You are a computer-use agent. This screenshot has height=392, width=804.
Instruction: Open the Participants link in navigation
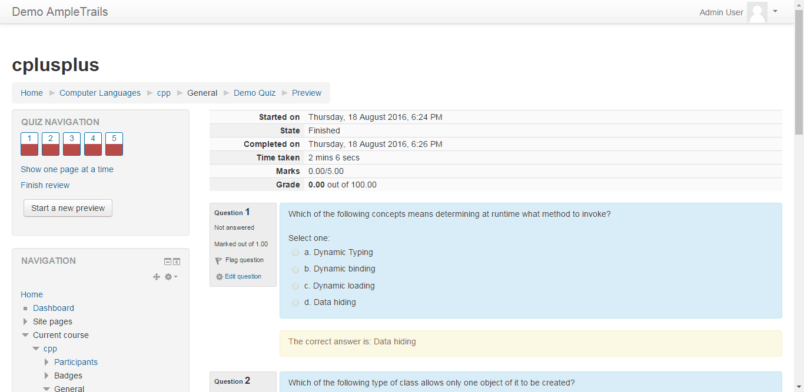tap(76, 362)
